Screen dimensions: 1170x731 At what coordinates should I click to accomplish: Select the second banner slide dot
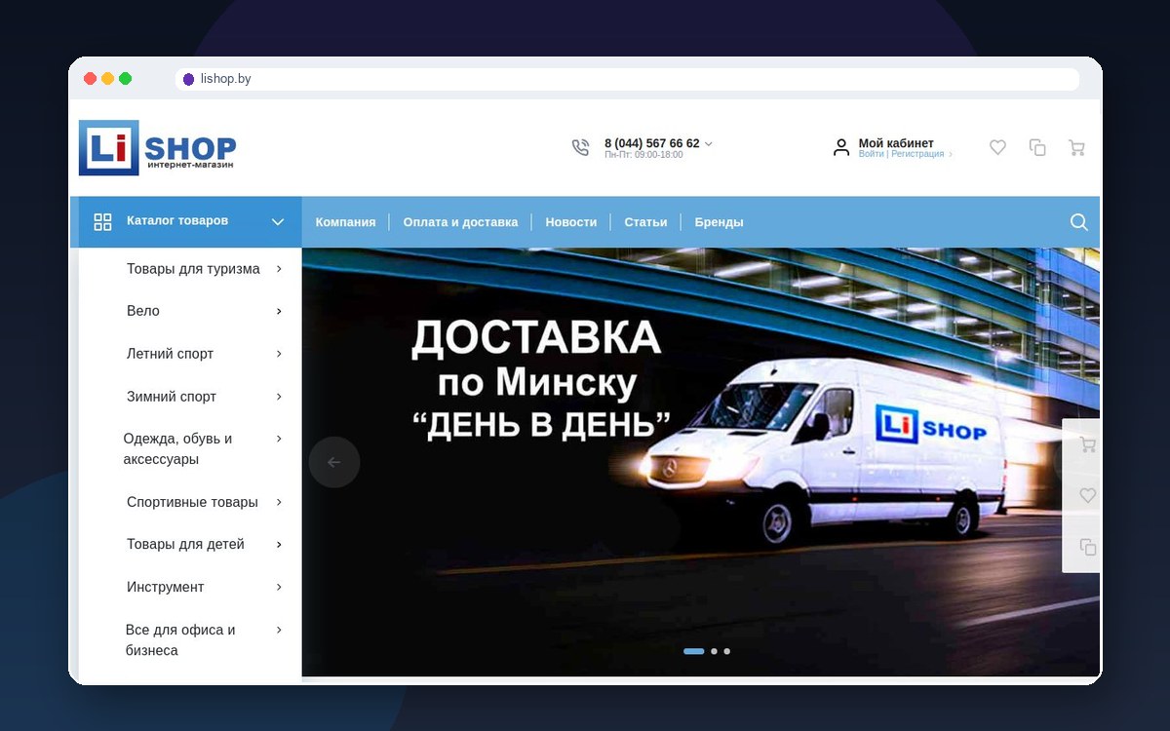(714, 651)
